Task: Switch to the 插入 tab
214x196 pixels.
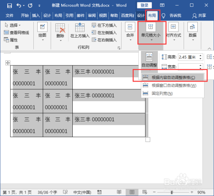Action: 36,15
